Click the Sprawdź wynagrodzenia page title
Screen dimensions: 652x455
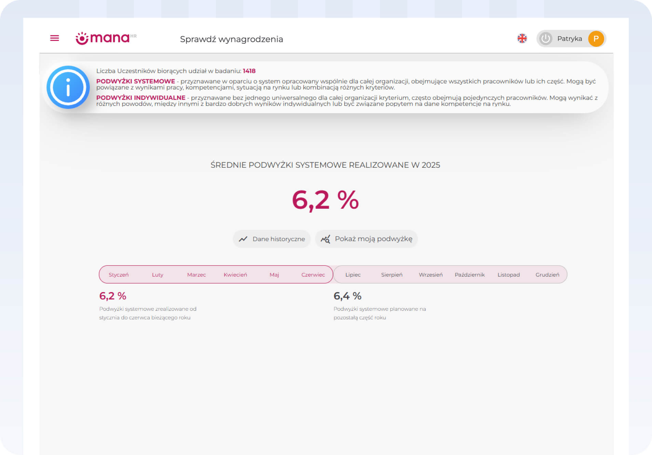[231, 39]
